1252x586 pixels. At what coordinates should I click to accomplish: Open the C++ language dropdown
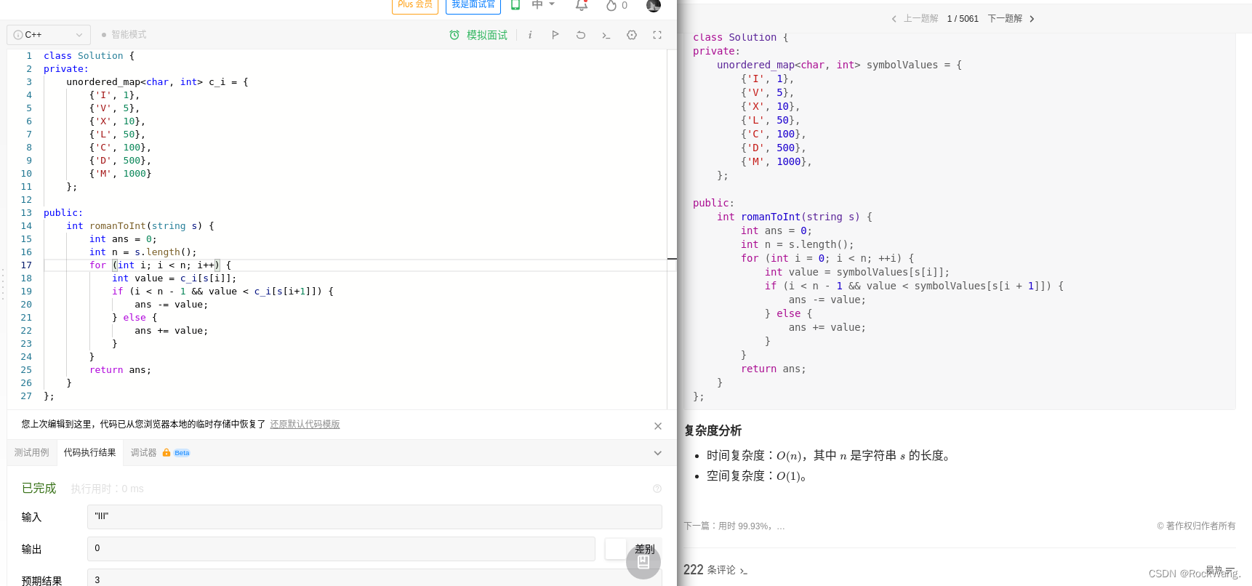49,35
